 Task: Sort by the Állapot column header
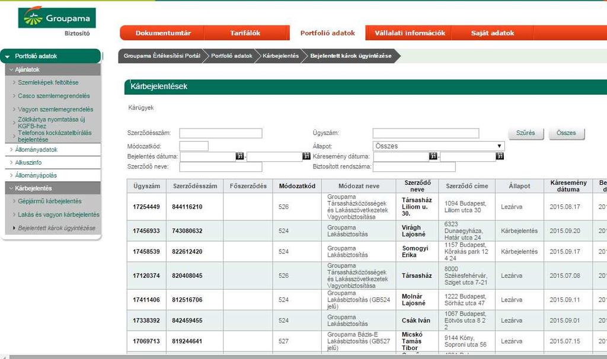(x=519, y=186)
